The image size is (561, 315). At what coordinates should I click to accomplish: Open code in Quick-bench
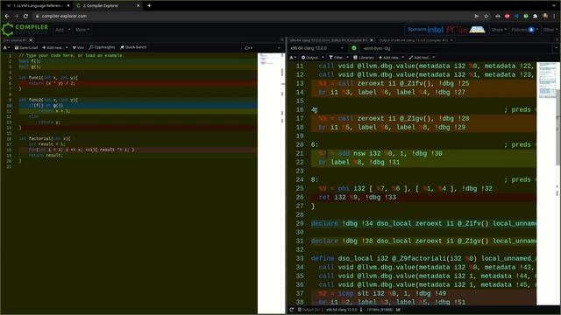tap(133, 47)
